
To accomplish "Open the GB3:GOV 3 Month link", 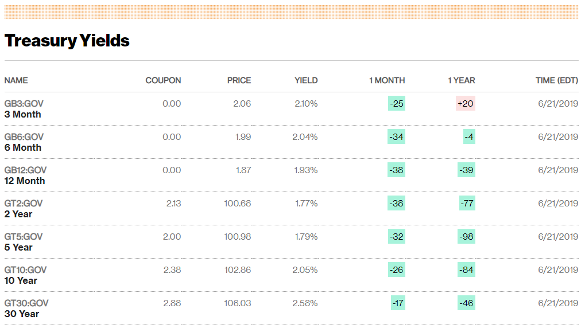I will pos(24,109).
